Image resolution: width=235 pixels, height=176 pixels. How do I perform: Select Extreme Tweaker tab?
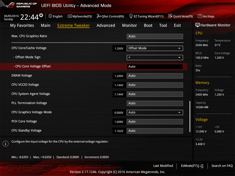coord(73,25)
